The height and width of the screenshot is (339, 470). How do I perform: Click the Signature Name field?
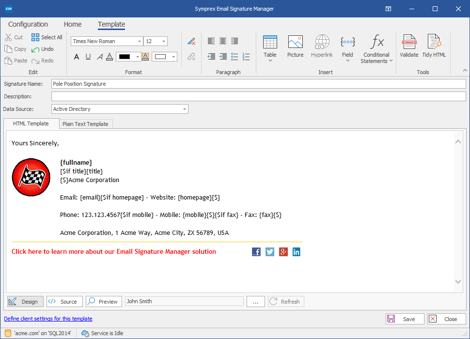pos(258,84)
